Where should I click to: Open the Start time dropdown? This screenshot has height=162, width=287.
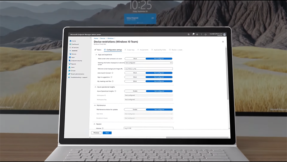(149, 114)
